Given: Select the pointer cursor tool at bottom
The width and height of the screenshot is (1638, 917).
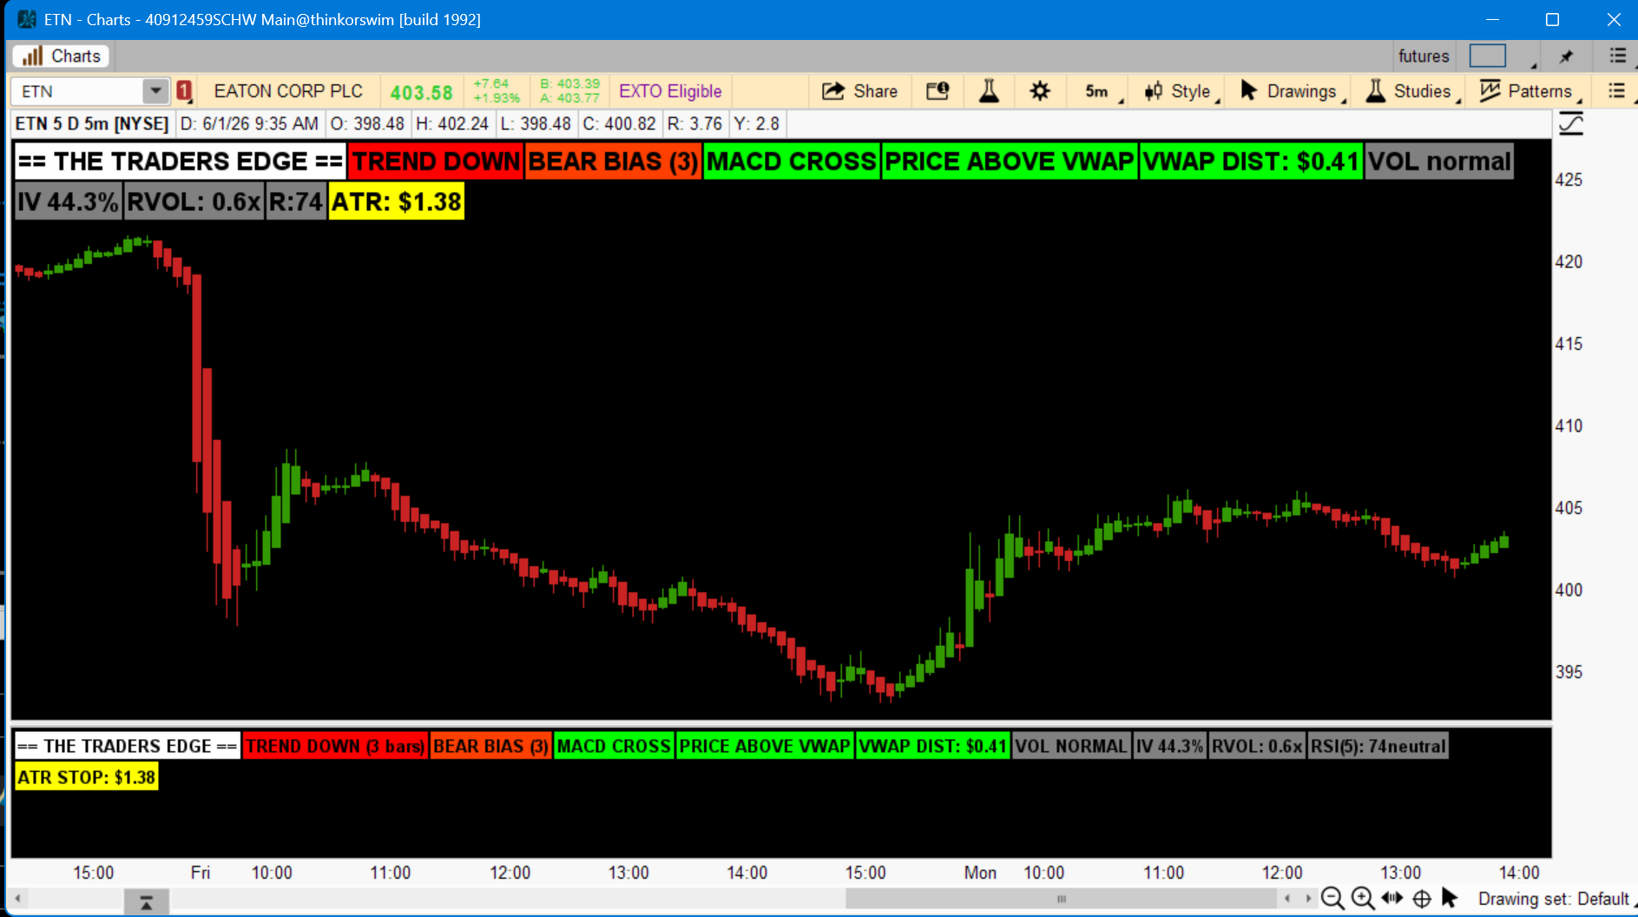Looking at the screenshot, I should click(1450, 898).
